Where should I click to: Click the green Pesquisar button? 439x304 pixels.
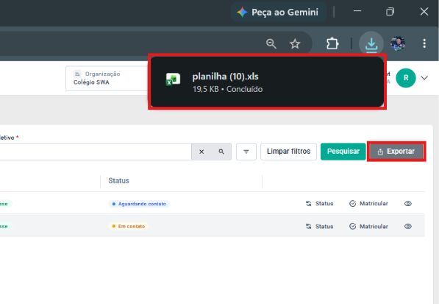coord(343,152)
